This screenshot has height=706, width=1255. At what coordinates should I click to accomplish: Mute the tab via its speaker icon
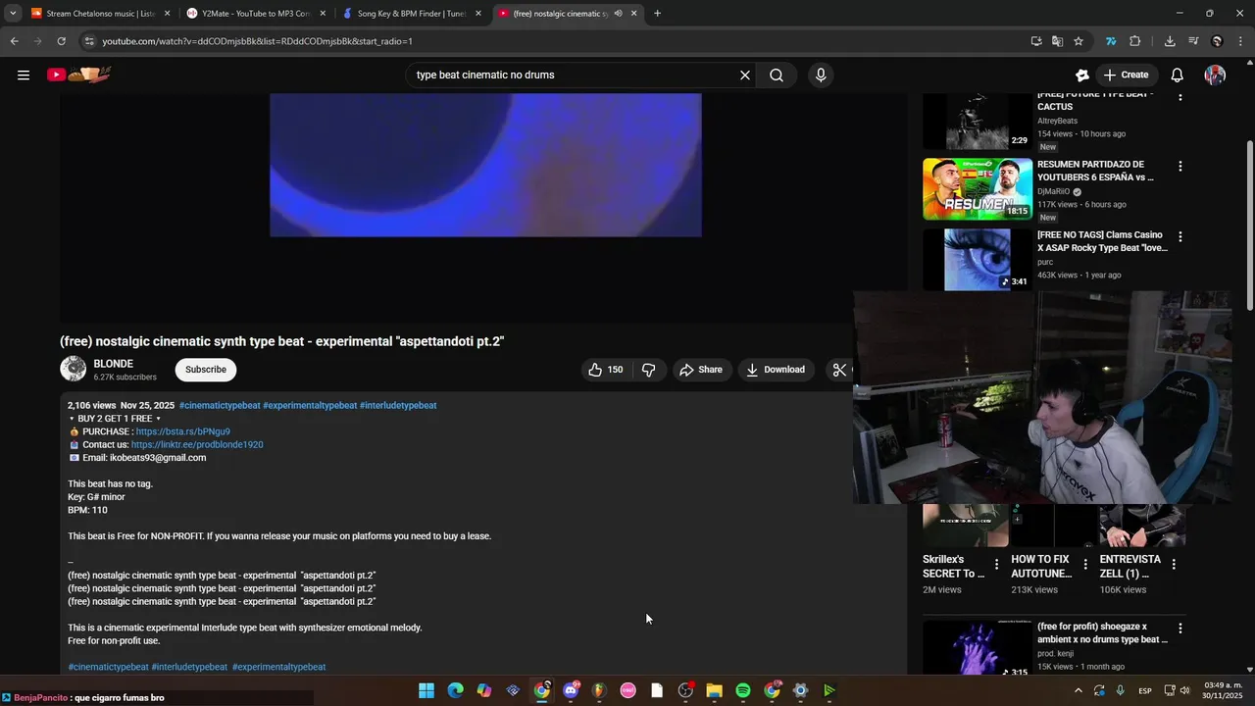[618, 14]
